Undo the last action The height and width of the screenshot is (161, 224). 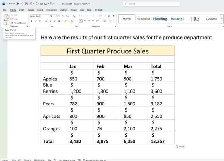(31, 4)
